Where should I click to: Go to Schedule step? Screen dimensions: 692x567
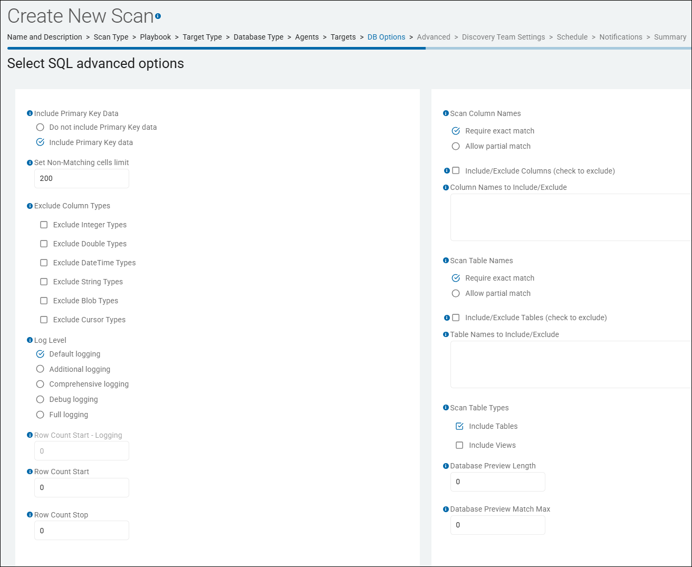pyautogui.click(x=572, y=37)
